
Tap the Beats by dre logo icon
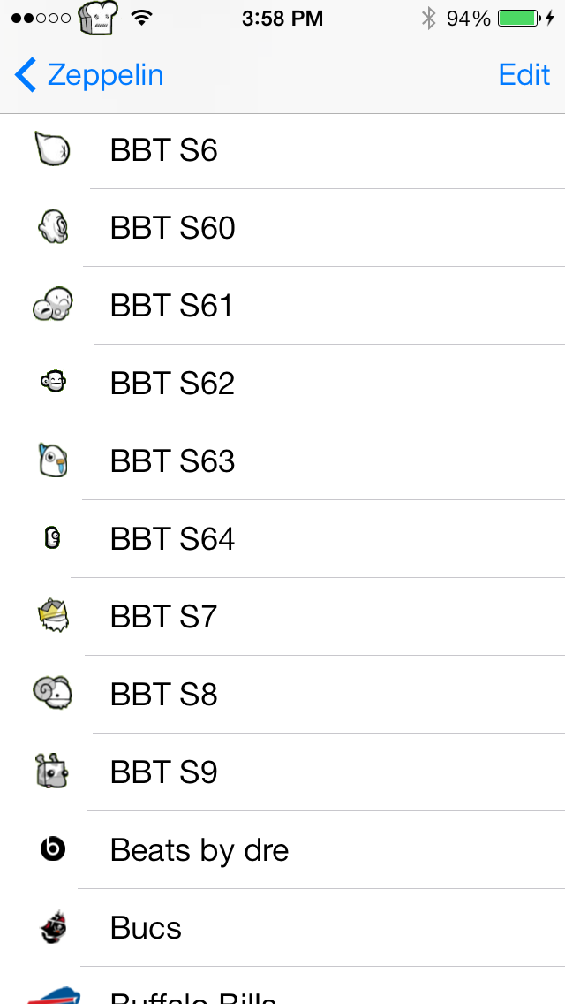52,849
